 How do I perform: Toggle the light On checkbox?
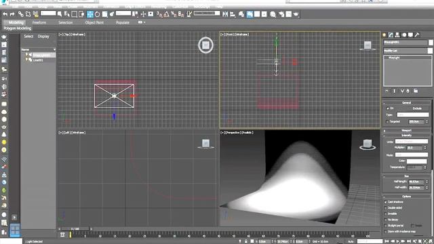pos(387,108)
